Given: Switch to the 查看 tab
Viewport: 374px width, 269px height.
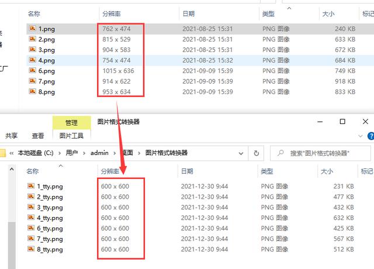Looking at the screenshot, I should point(38,136).
